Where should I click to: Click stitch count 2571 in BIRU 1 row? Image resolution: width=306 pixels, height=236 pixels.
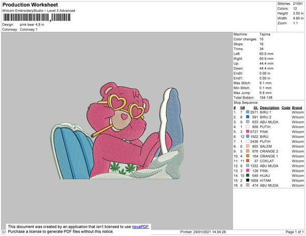pos(254,112)
